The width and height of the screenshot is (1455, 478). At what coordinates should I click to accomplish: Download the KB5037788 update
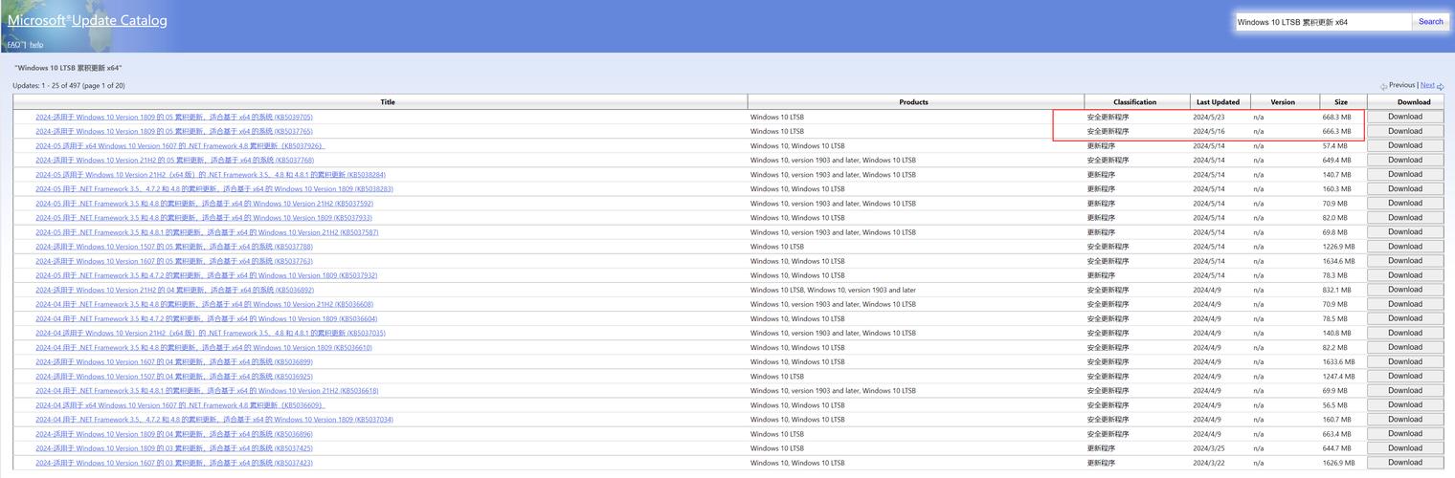click(1405, 246)
